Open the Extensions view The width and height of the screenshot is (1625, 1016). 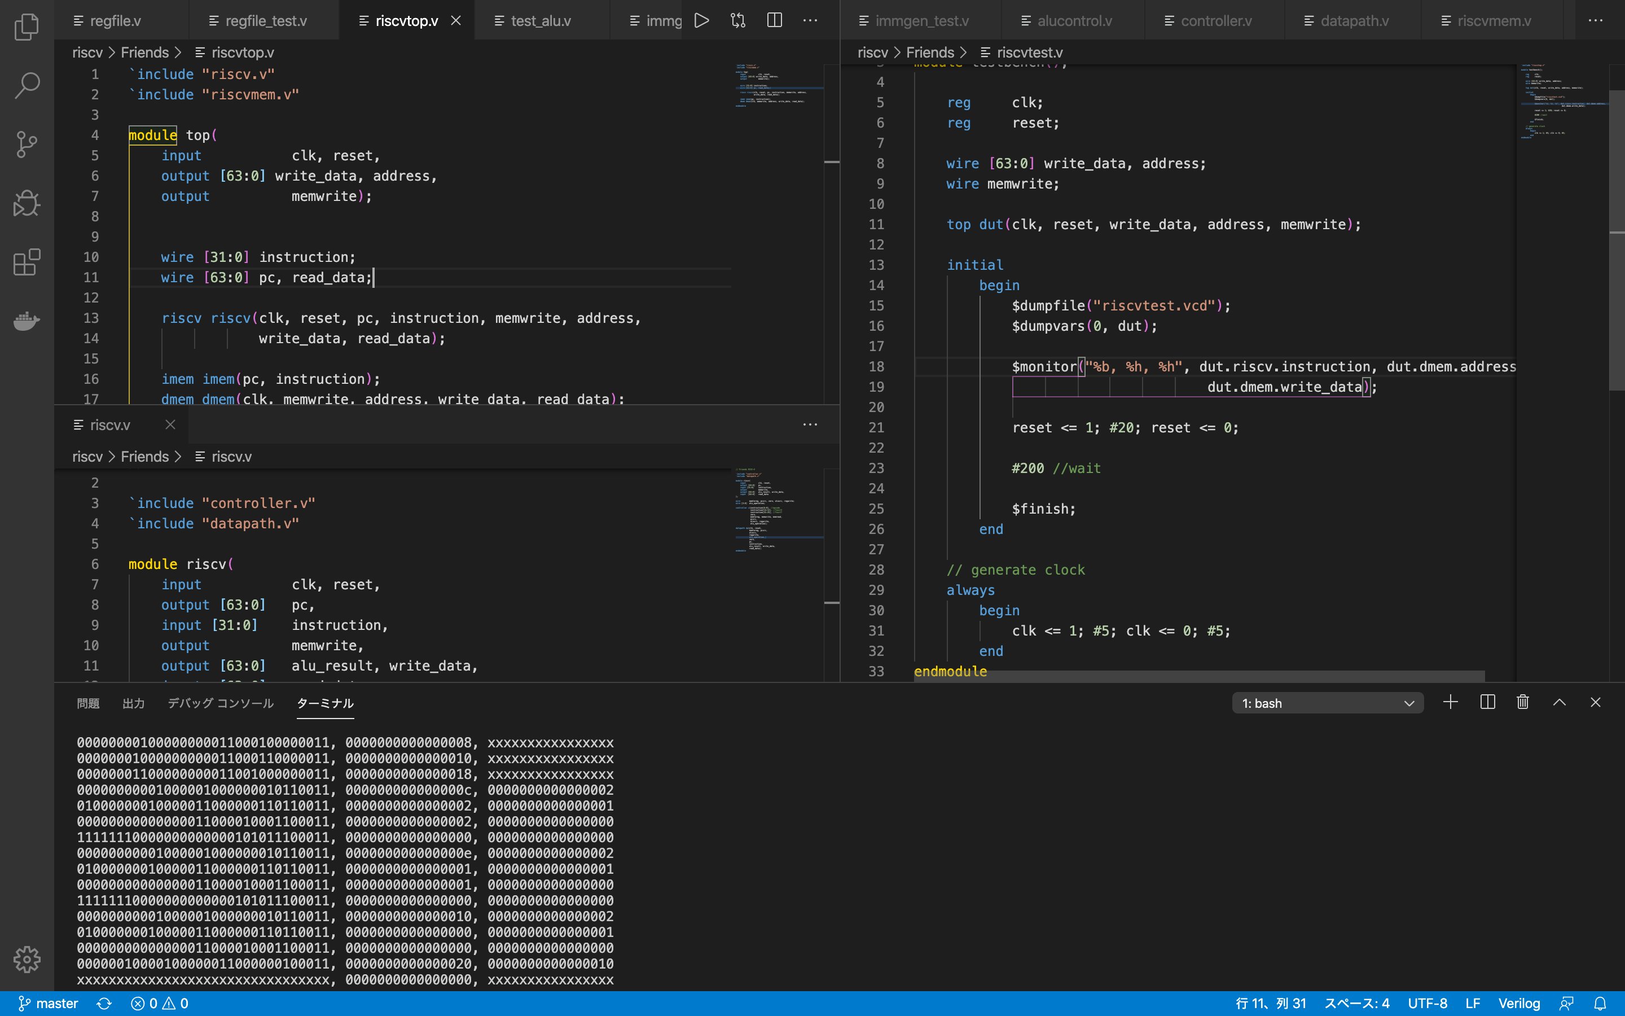27,262
